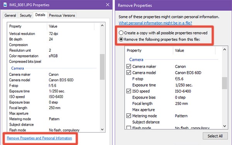Uncheck the Camera maker checkbox
This screenshot has height=145, width=232.
129,66
